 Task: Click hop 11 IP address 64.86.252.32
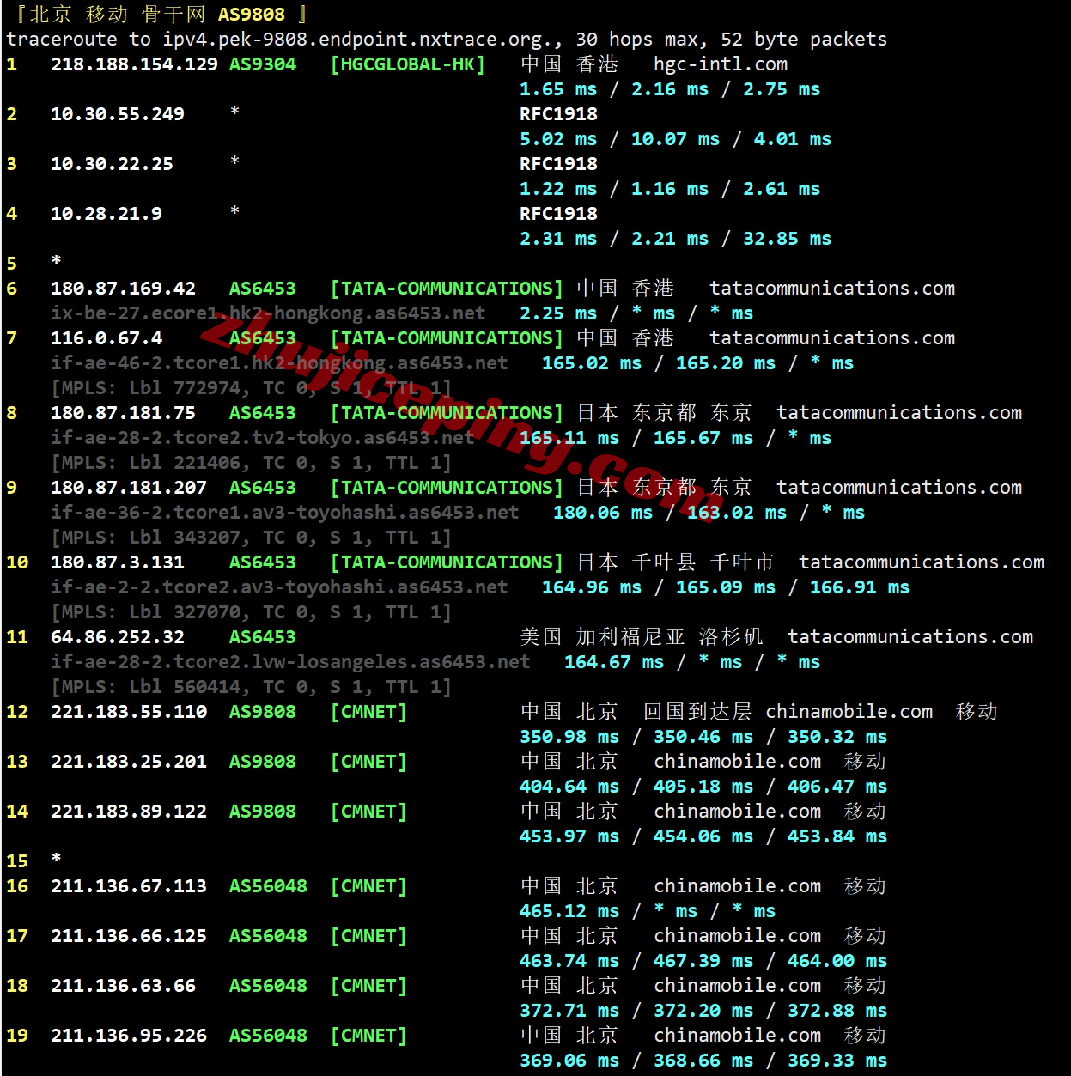tap(118, 637)
